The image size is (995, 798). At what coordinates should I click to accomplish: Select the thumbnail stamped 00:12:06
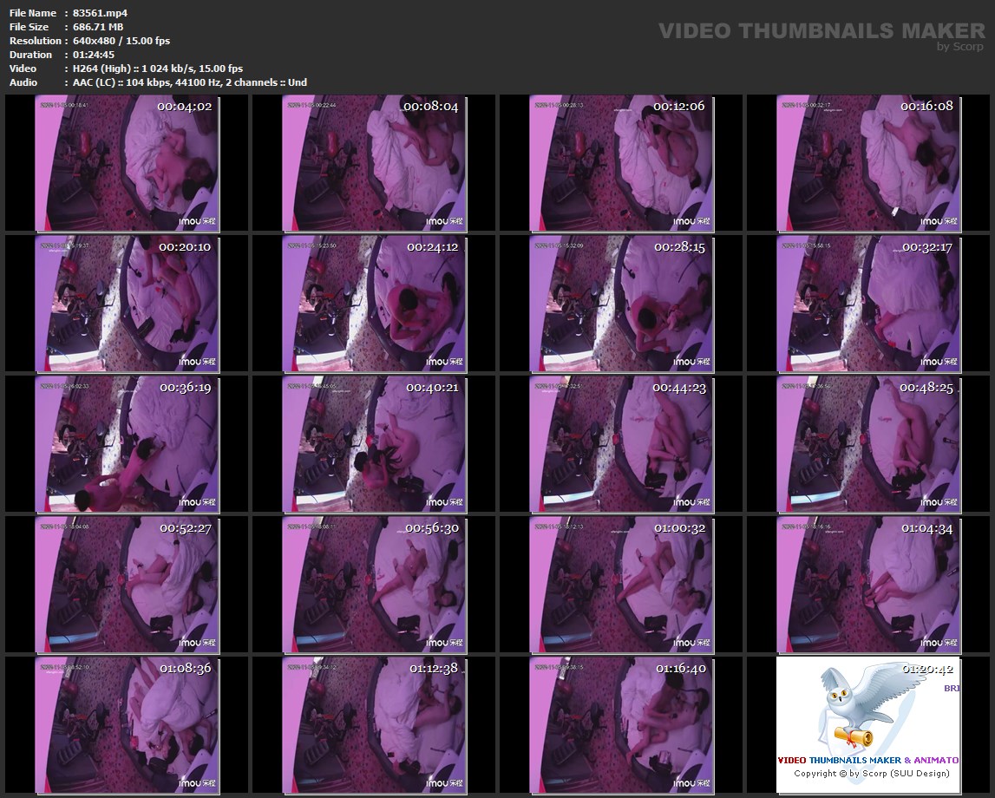coord(621,163)
